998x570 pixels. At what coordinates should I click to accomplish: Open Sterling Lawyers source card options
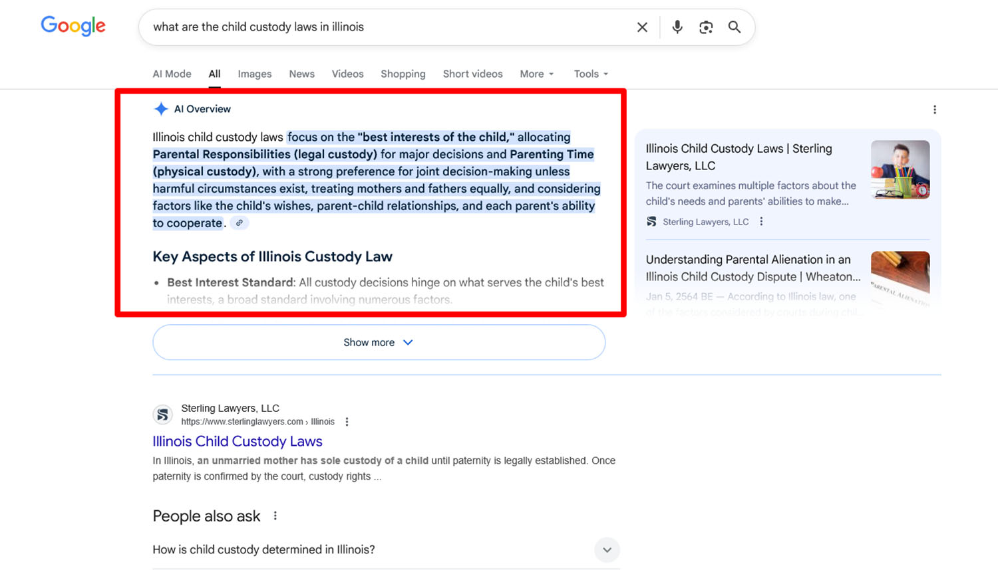(762, 222)
